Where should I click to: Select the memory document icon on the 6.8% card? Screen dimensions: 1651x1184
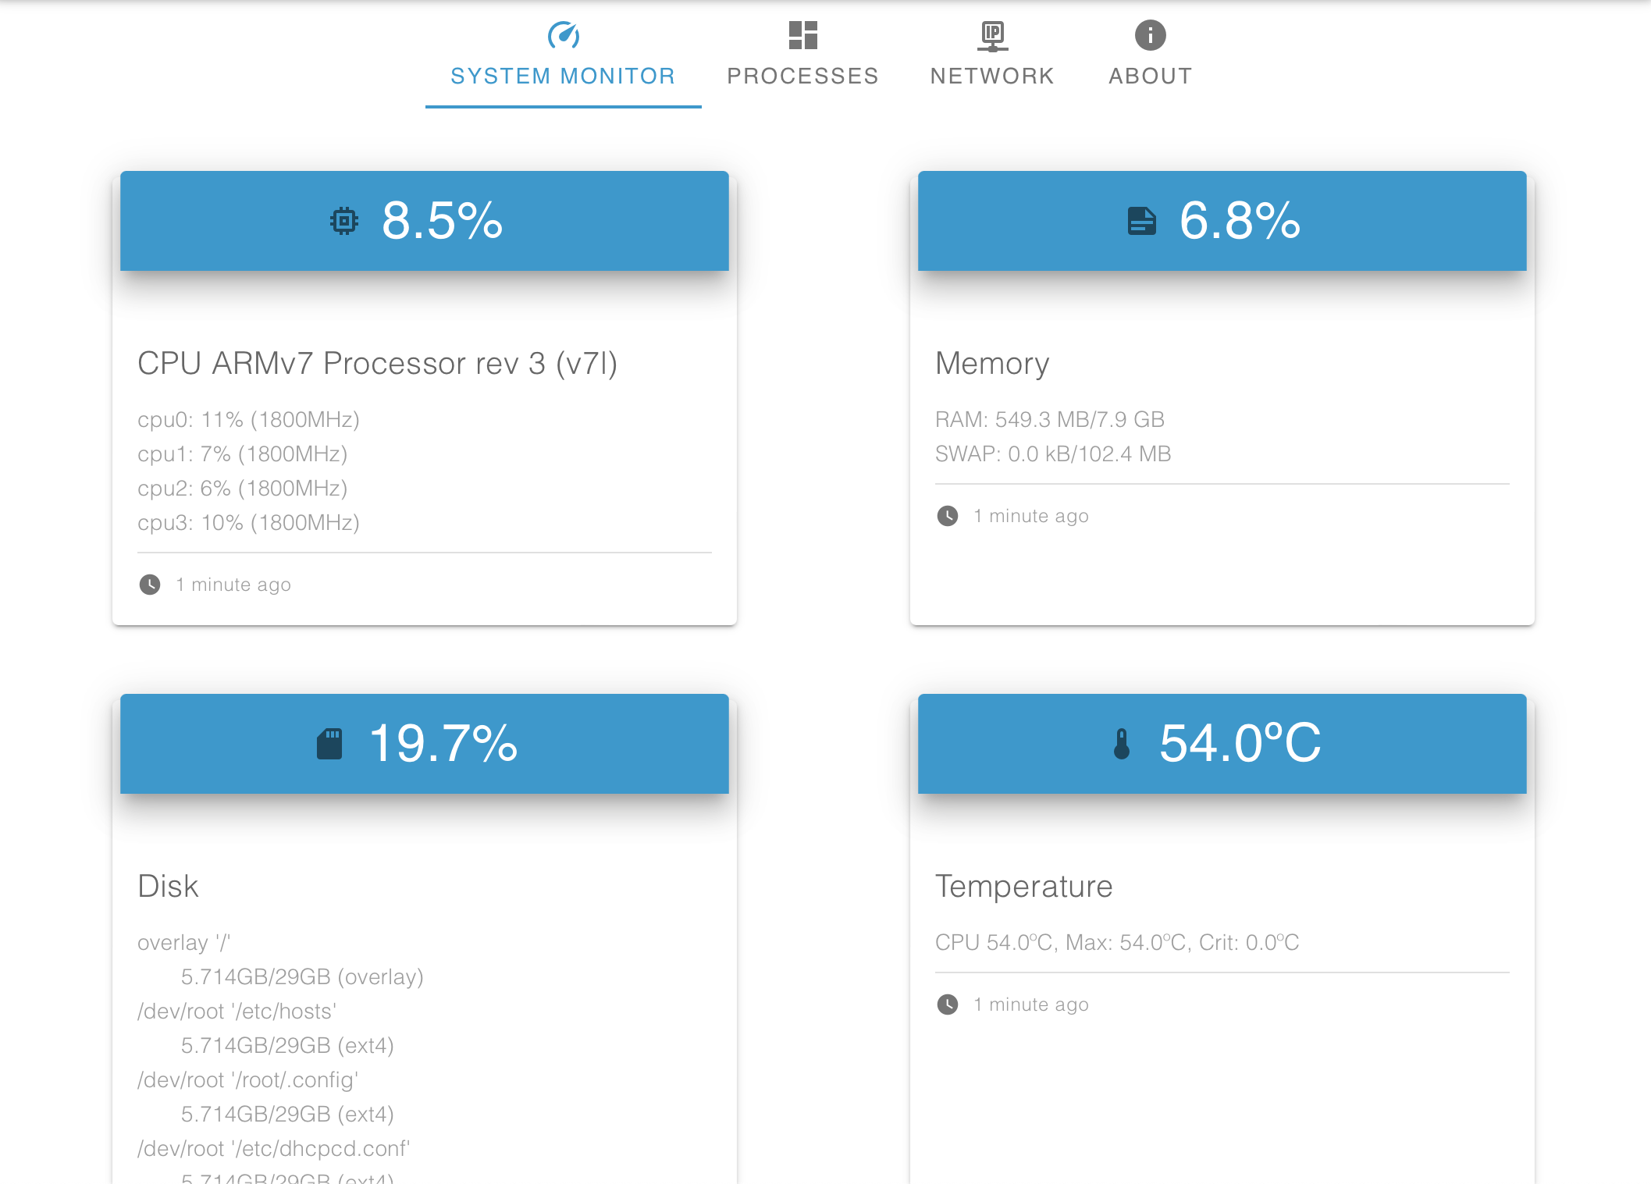pos(1142,222)
